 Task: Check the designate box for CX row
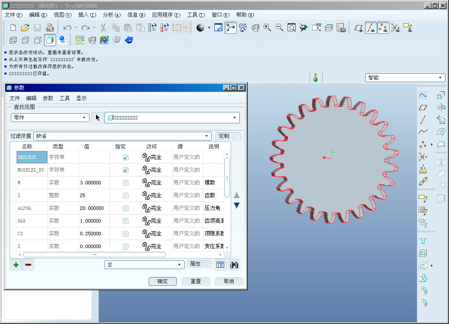coord(125,234)
